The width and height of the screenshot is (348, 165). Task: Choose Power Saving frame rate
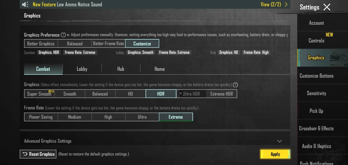tap(41, 117)
